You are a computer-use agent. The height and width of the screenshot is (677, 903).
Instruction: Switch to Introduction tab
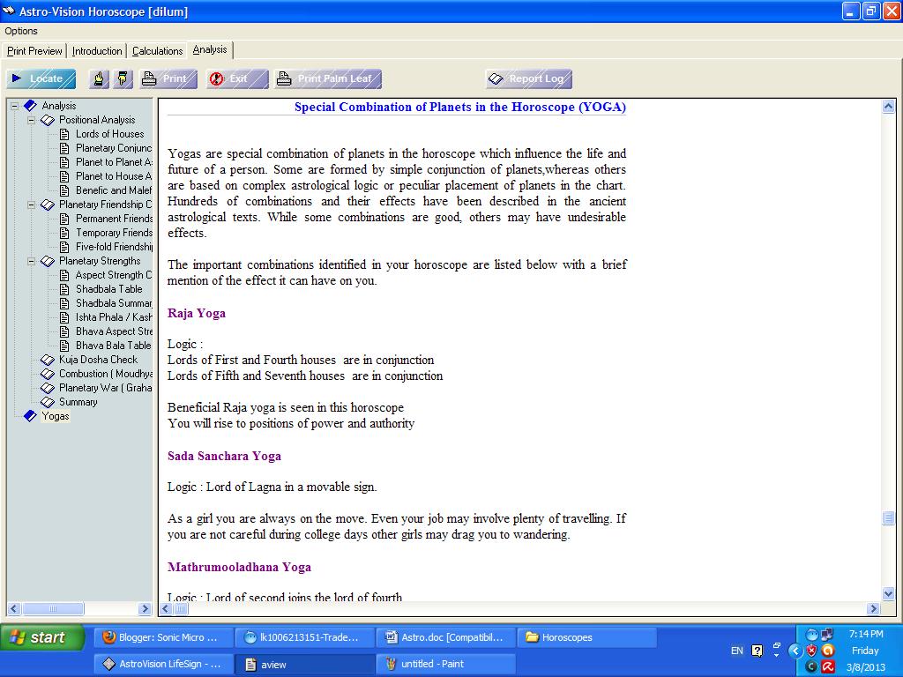pos(97,51)
